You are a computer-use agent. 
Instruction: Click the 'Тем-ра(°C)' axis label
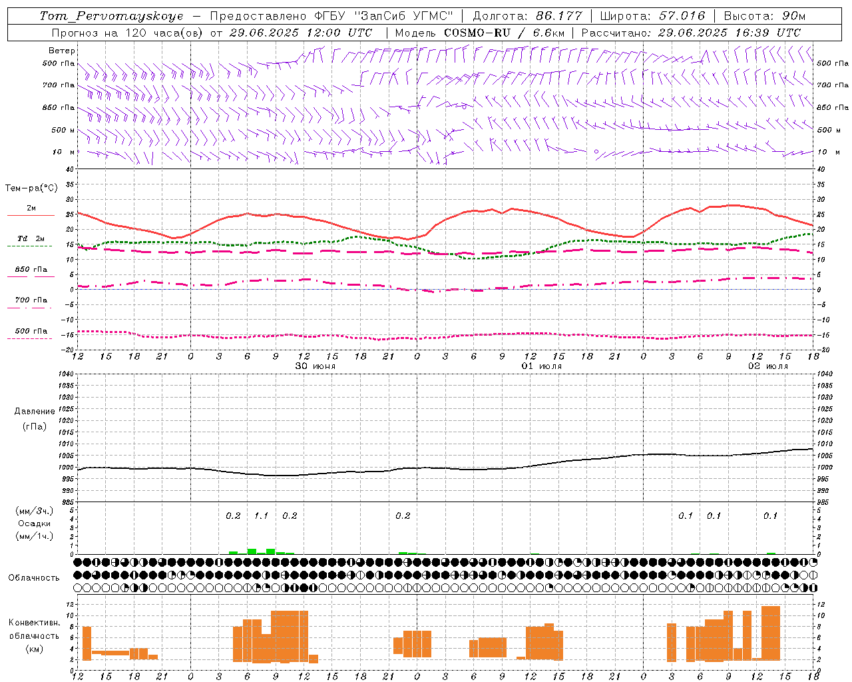[x=31, y=188]
